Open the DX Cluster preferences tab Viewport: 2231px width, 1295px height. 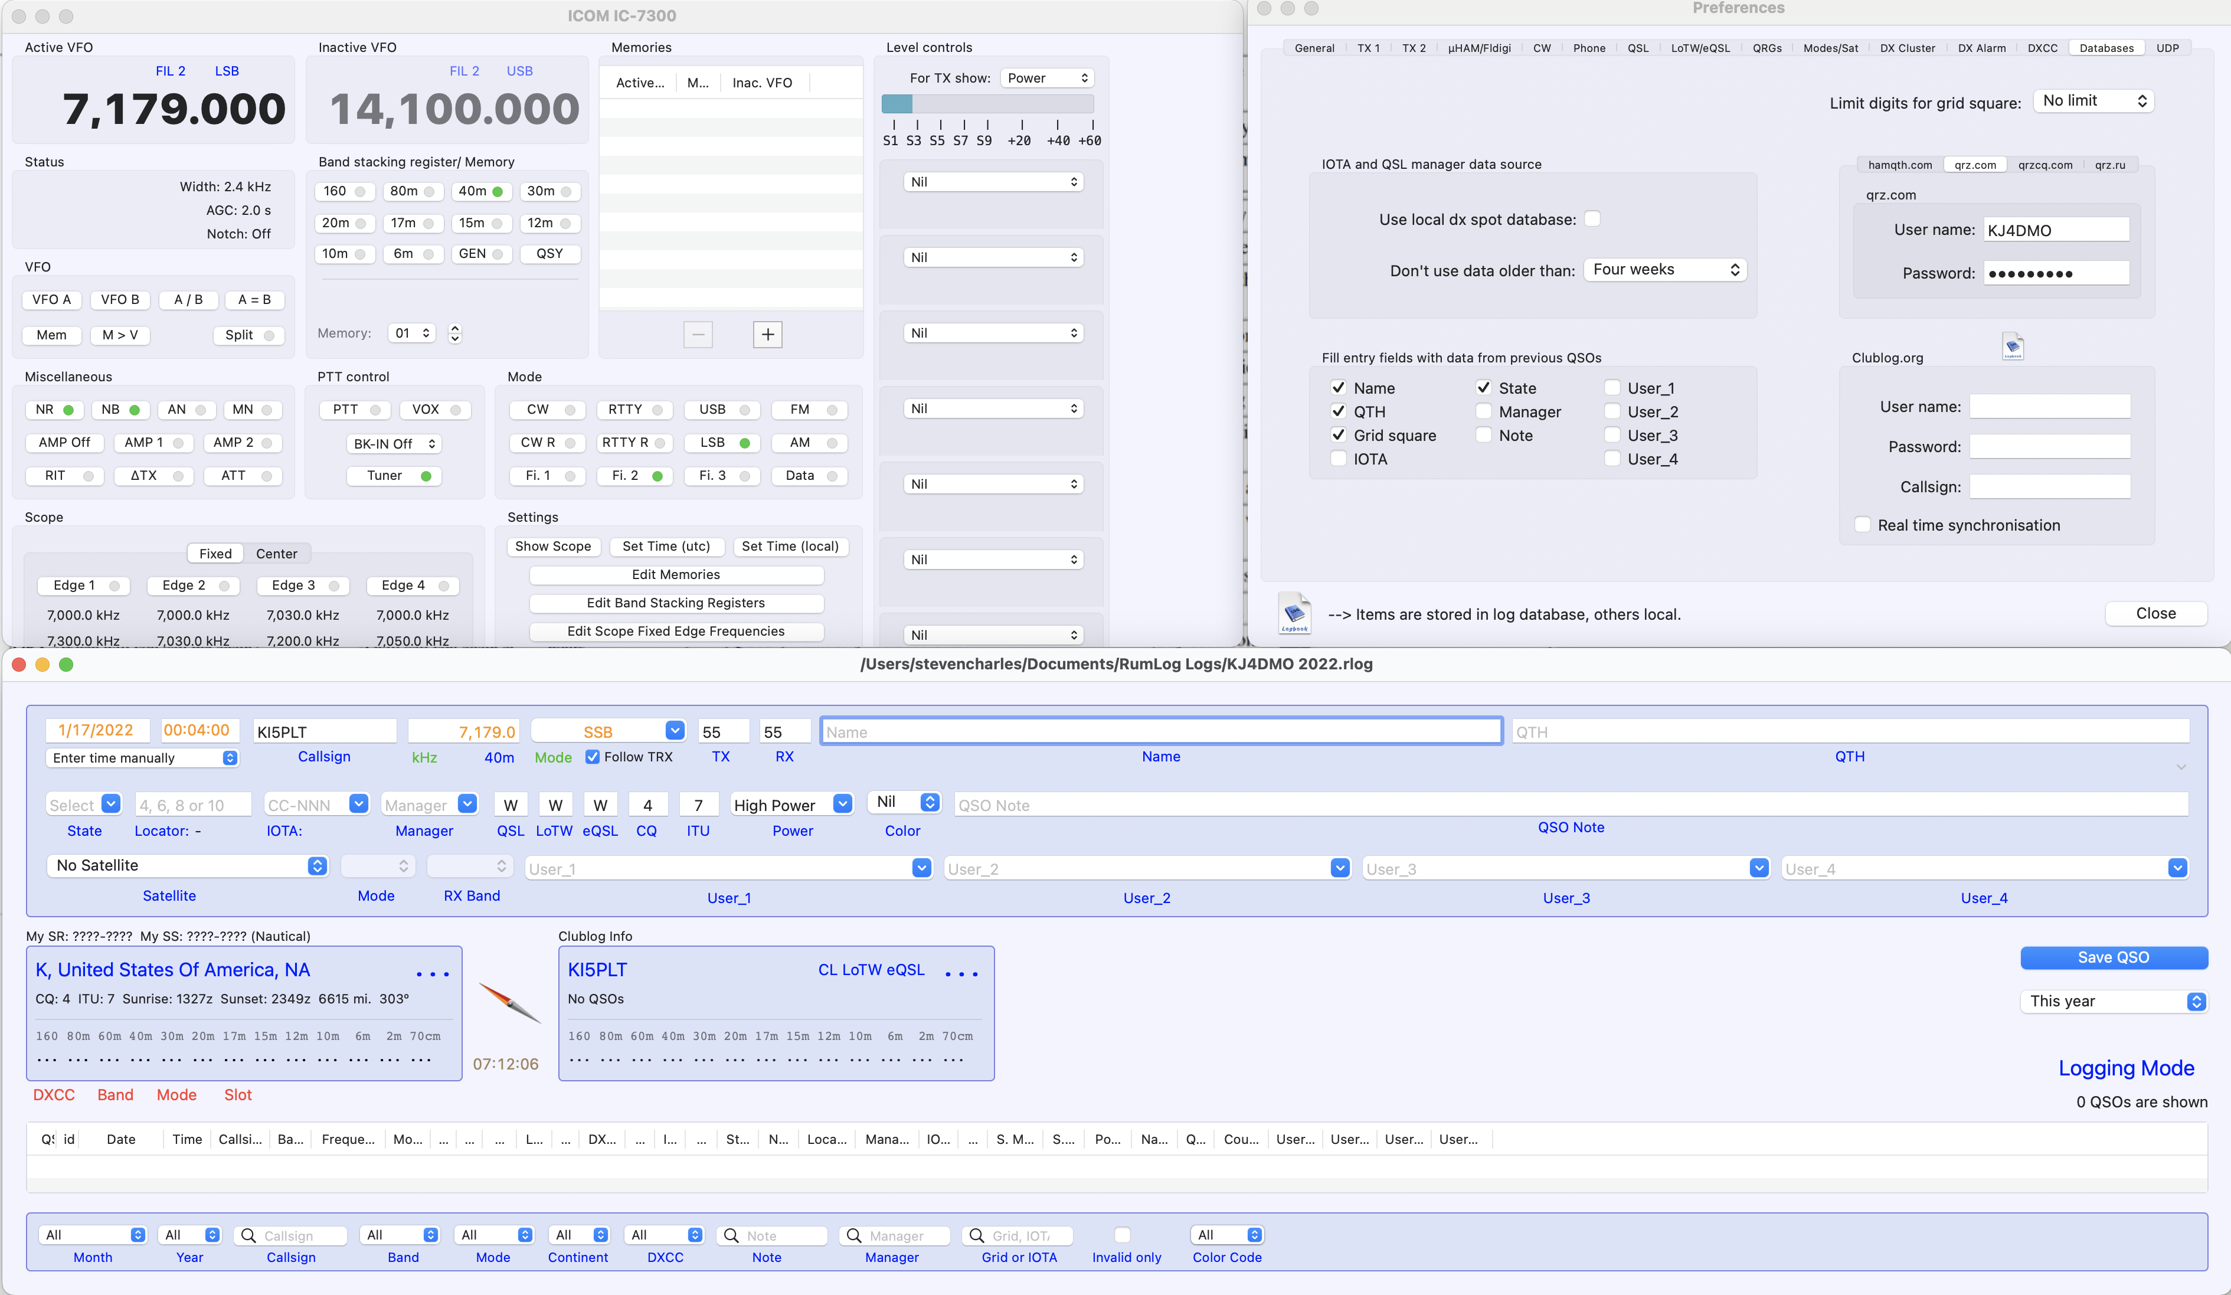[1907, 48]
